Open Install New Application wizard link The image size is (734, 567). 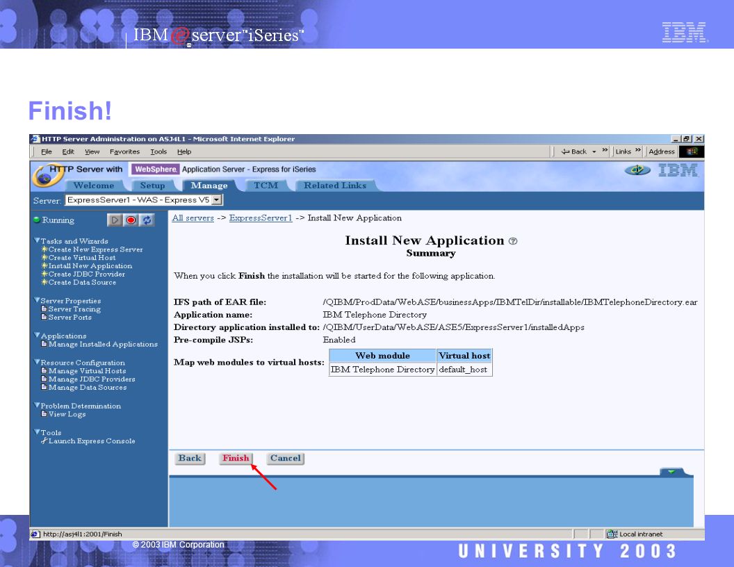90,265
